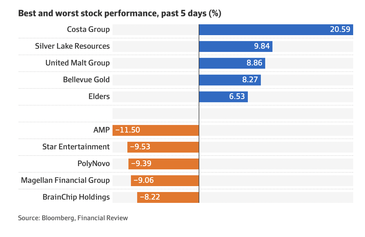The height and width of the screenshot is (237, 365).
Task: Select the Magellan Financial Group bar
Action: tap(165, 180)
